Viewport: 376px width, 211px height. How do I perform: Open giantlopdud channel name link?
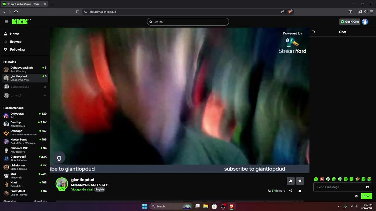tap(83, 180)
